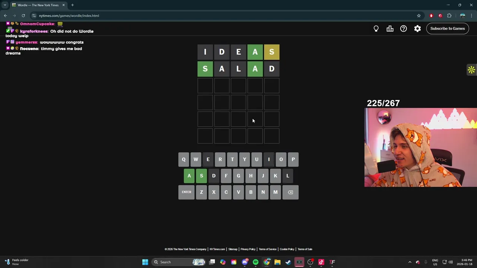Screen dimensions: 477x268
Task: Open NYTimes.com footer link
Action: point(217,249)
